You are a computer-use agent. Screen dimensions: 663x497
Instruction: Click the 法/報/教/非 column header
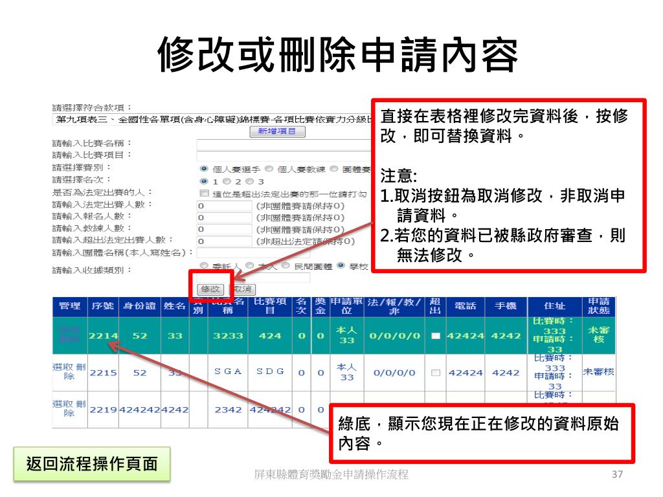(x=394, y=306)
